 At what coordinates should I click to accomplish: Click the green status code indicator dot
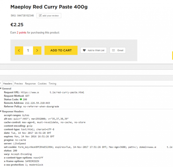tap(21, 99)
